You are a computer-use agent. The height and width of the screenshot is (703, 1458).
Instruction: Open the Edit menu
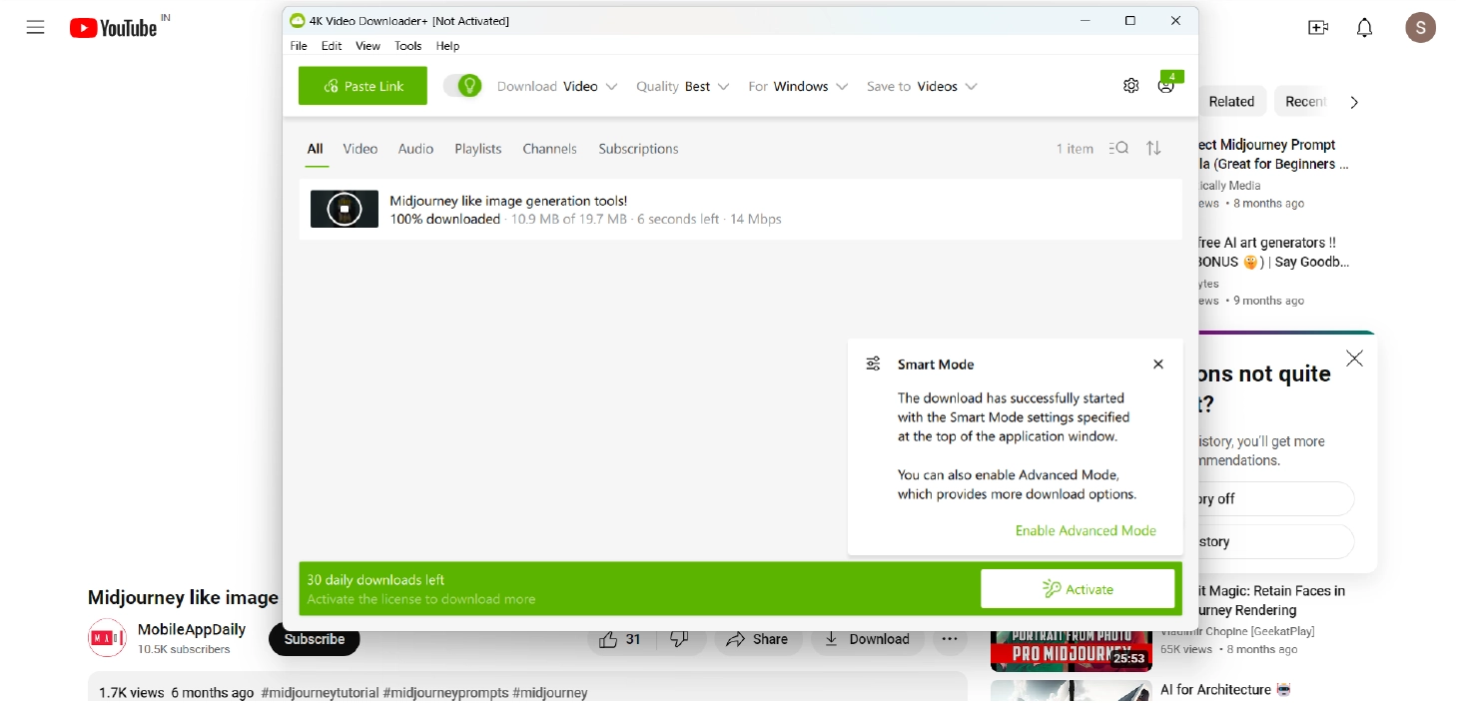click(332, 46)
